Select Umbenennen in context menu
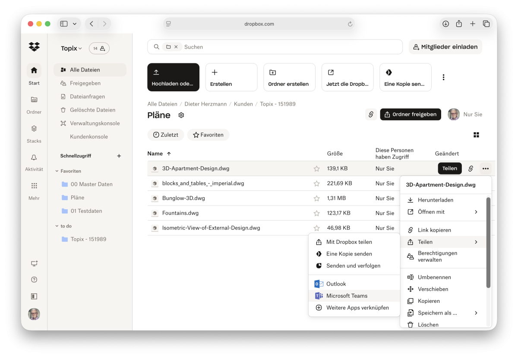Screen dimensions: 518x358 443,277
